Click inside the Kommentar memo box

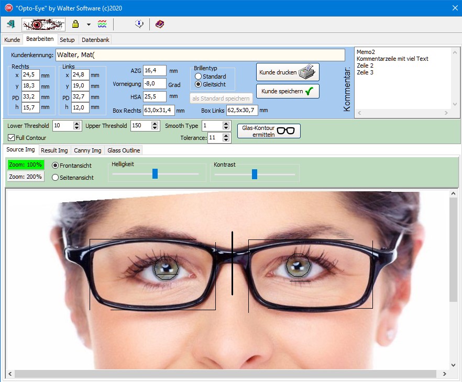click(x=402, y=78)
